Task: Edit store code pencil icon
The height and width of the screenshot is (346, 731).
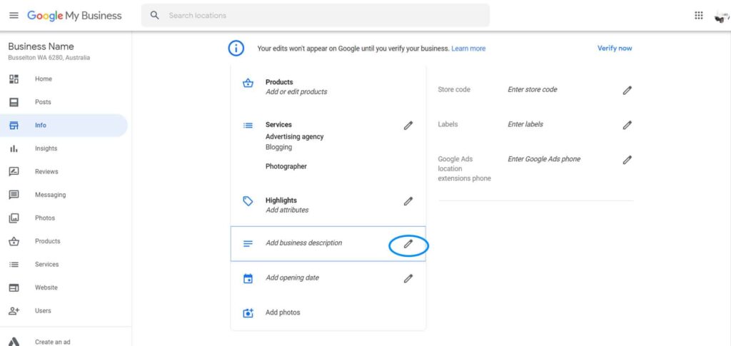Action: [627, 91]
